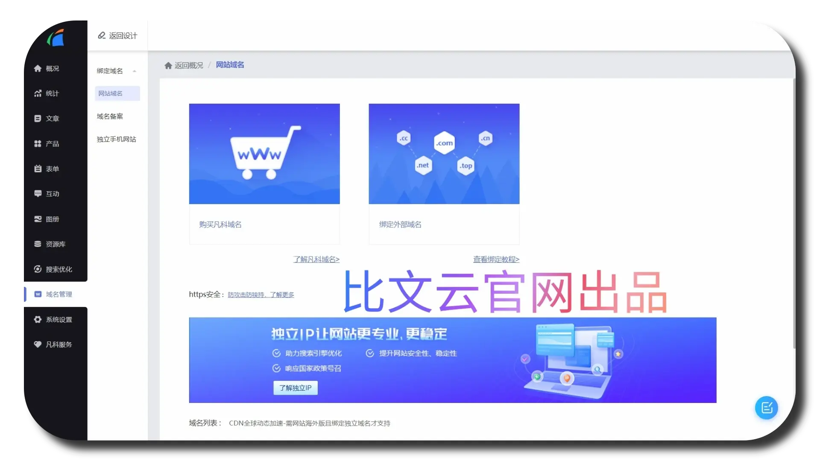Click the page vertical scrollbar
Viewport: 820px width, 461px height.
click(x=794, y=213)
